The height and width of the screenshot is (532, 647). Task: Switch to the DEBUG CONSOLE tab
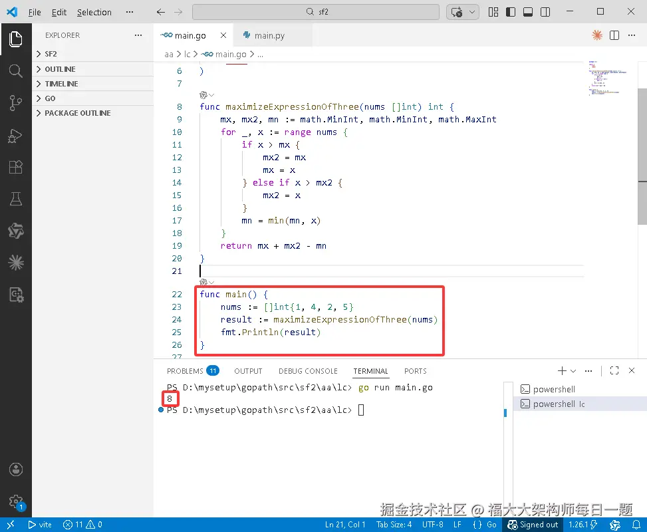tap(308, 371)
